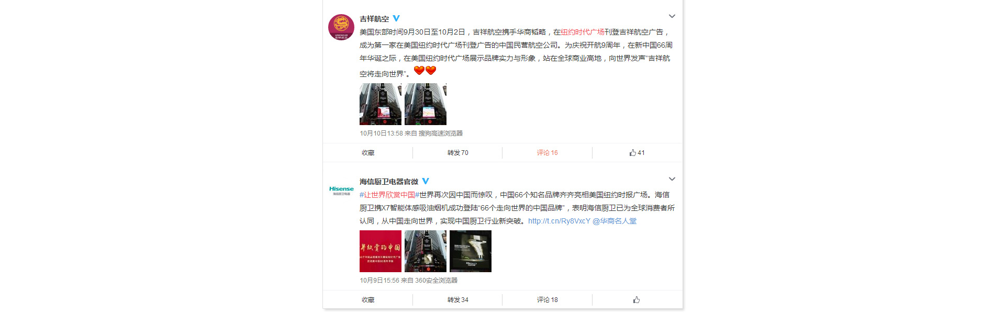Open comments 评论 18
The width and height of the screenshot is (1005, 313).
(548, 300)
